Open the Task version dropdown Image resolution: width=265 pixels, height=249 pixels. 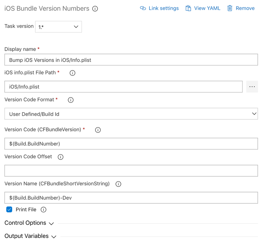pos(59,27)
